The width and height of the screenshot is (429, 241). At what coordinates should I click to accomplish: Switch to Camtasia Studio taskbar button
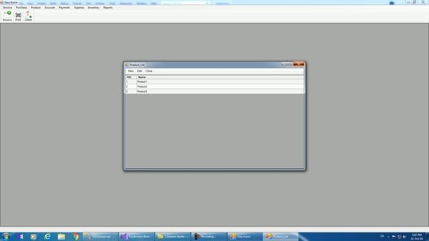(x=173, y=236)
